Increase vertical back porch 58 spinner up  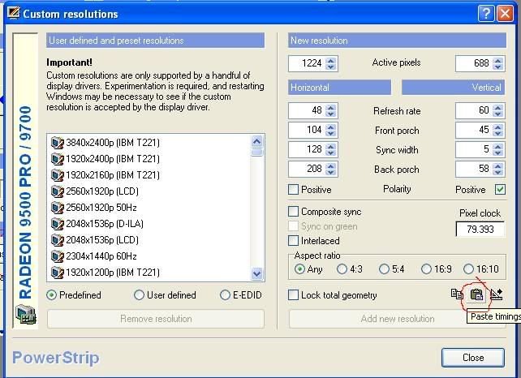click(497, 165)
